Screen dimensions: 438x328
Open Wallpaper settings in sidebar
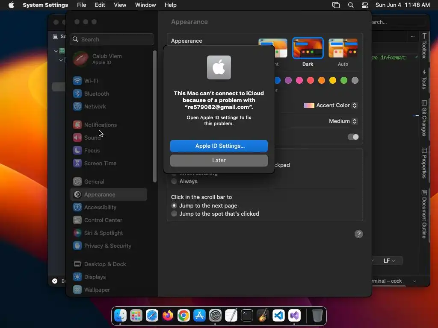tap(108, 290)
